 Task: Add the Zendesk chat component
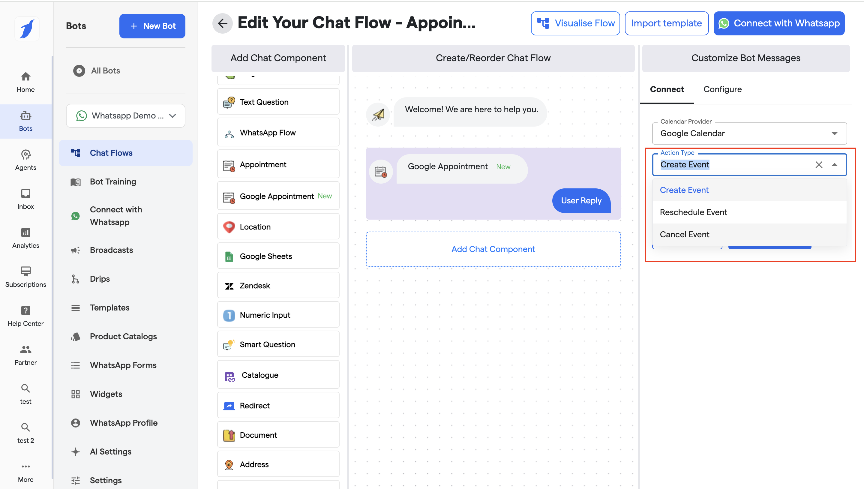(278, 286)
